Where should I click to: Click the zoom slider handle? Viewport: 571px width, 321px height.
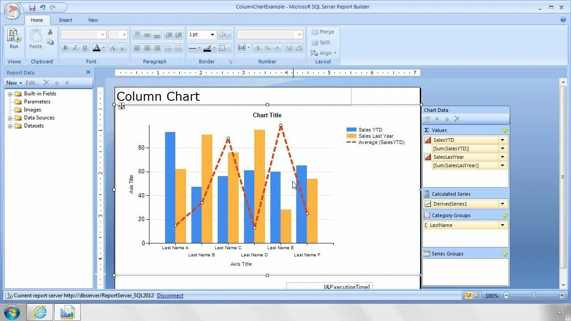[x=534, y=295]
